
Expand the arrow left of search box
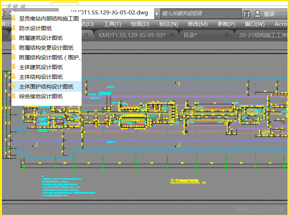(157, 14)
